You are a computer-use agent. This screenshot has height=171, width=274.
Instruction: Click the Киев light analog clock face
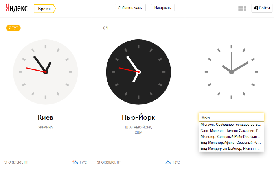[x=46, y=72]
